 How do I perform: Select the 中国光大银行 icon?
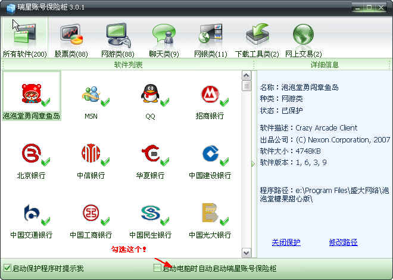(210, 220)
